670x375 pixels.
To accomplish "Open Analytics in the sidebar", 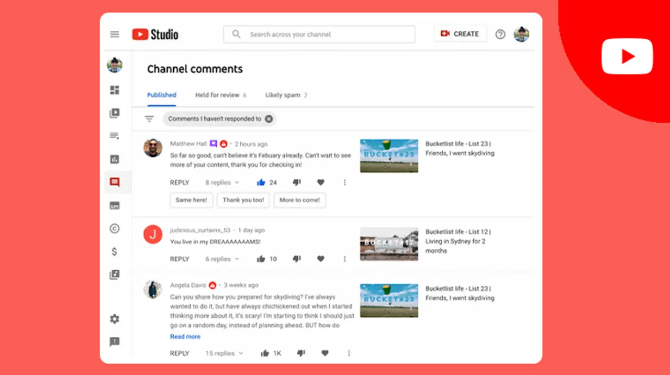I will pos(115,159).
